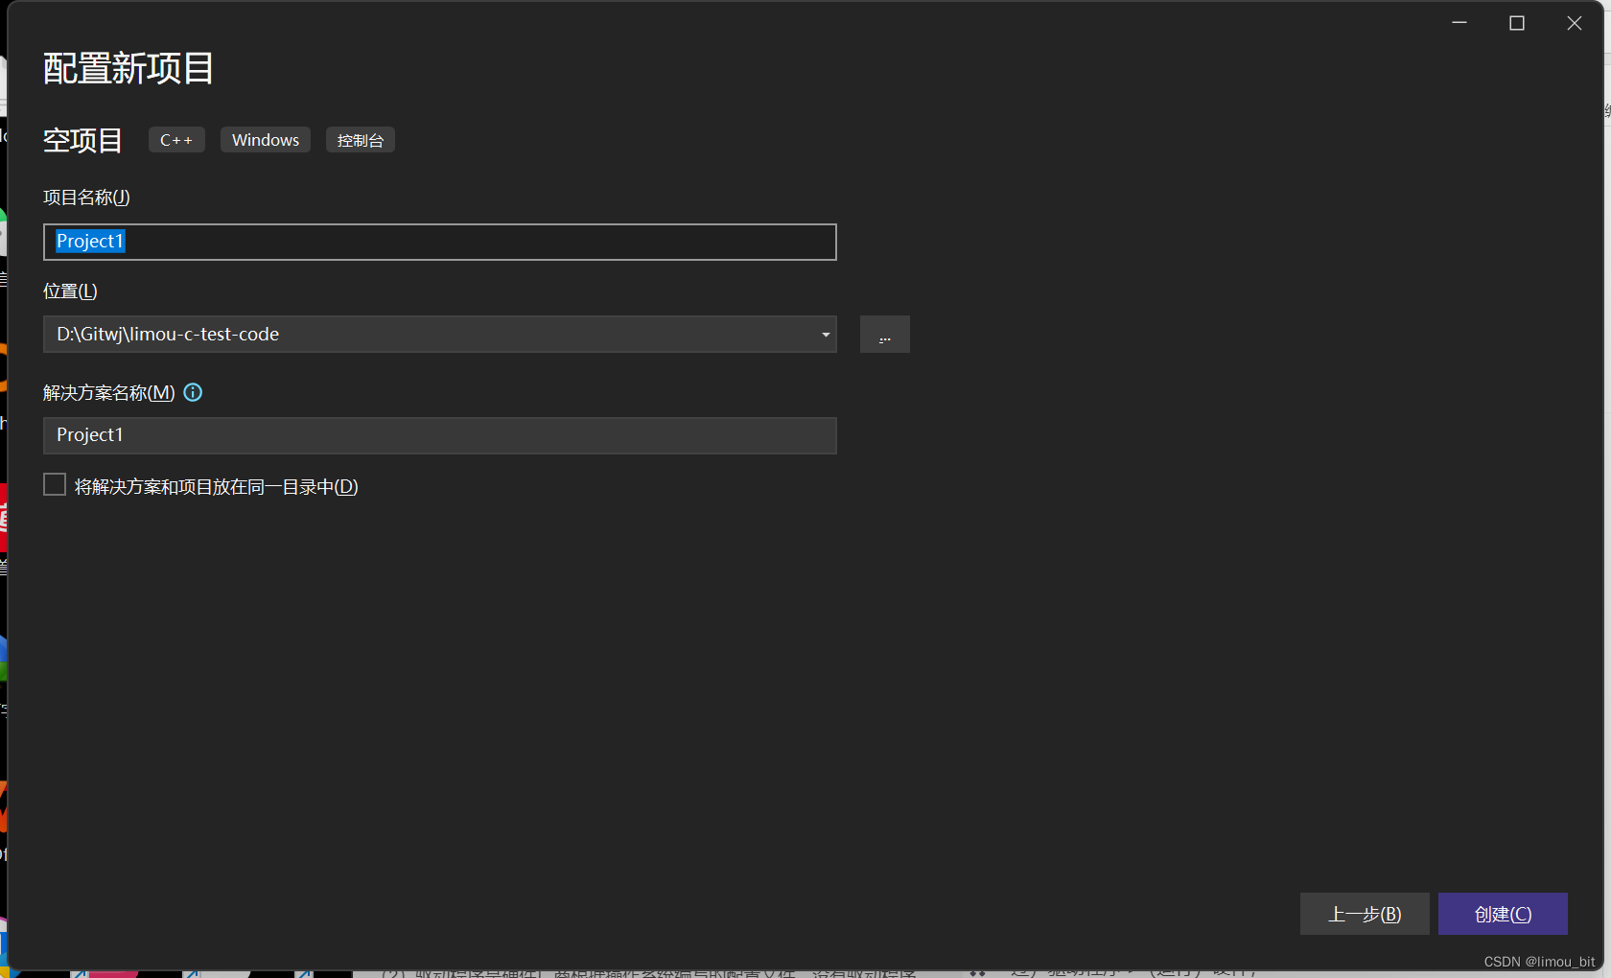This screenshot has width=1611, height=978.
Task: Click the 配置新项目 dialog title
Action: pos(128,69)
